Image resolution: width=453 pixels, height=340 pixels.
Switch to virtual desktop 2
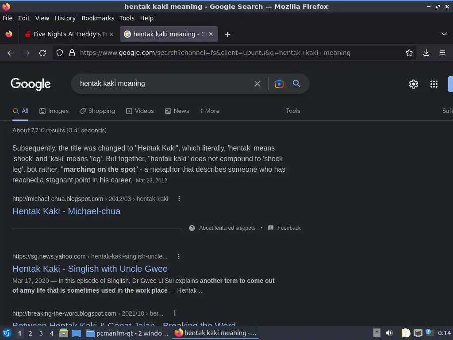point(31,333)
